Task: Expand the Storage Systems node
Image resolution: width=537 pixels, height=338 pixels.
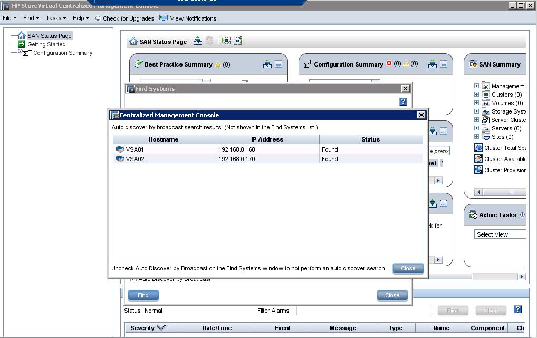Action: tap(476, 111)
